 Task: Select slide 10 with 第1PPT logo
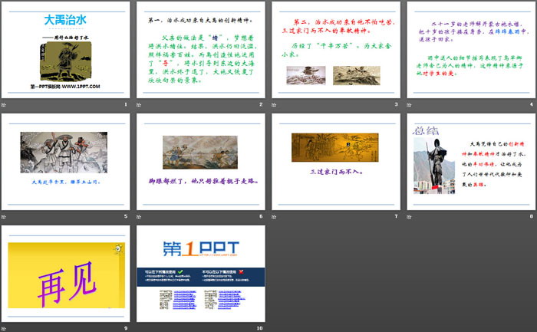[x=201, y=274]
